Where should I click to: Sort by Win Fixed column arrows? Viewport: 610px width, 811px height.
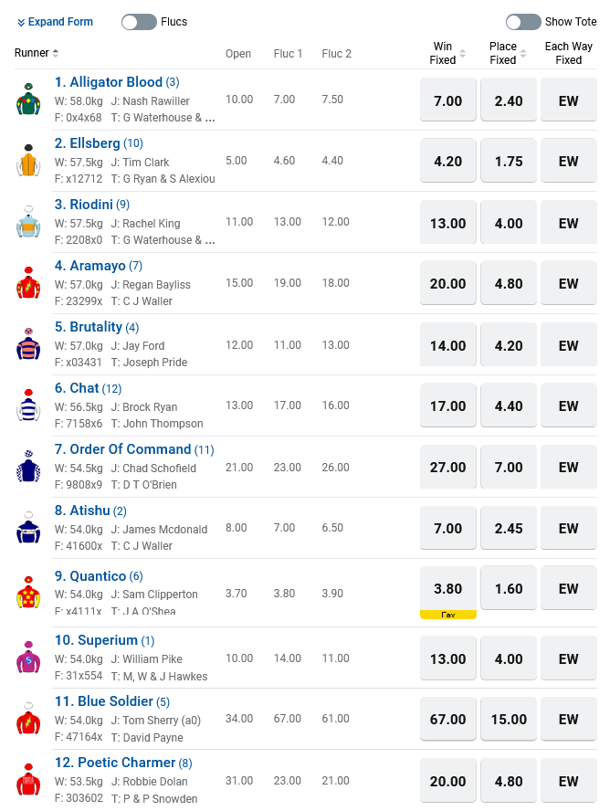tap(461, 54)
